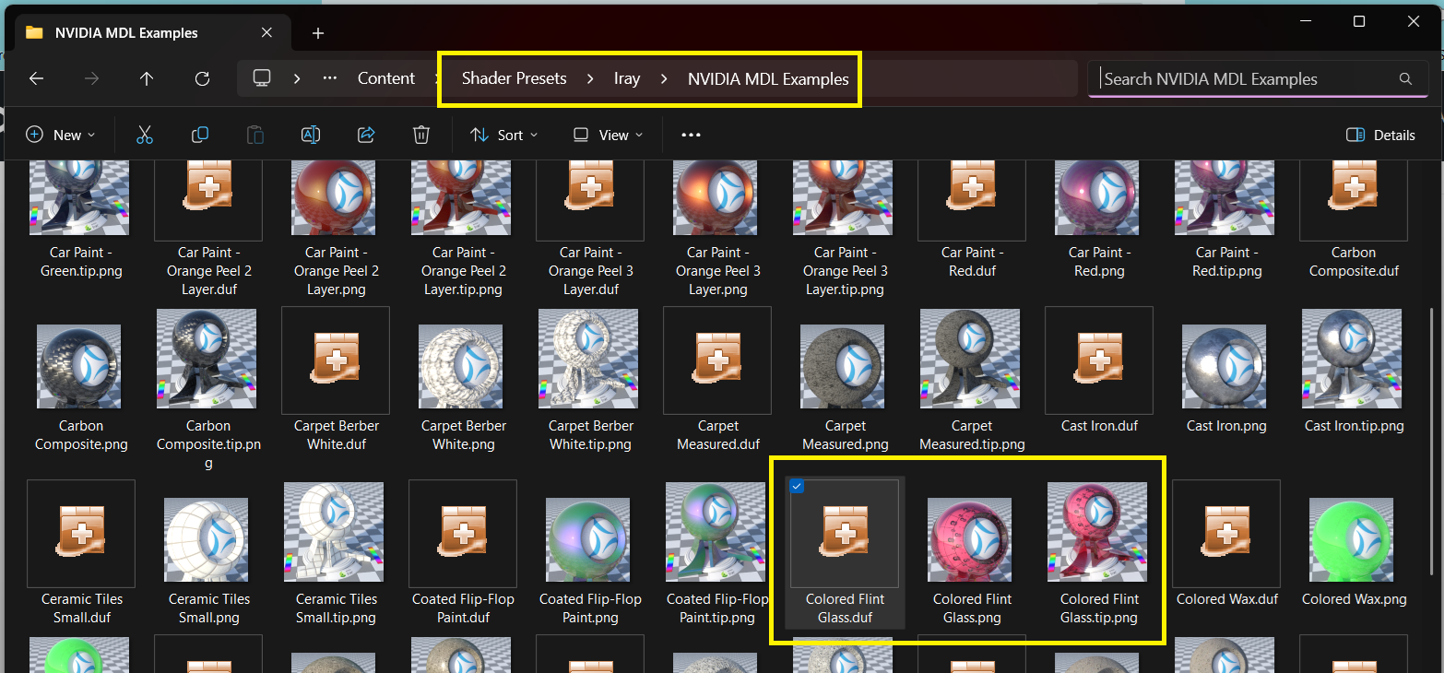Add a new File Explorer tab
This screenshot has width=1444, height=673.
(x=318, y=33)
